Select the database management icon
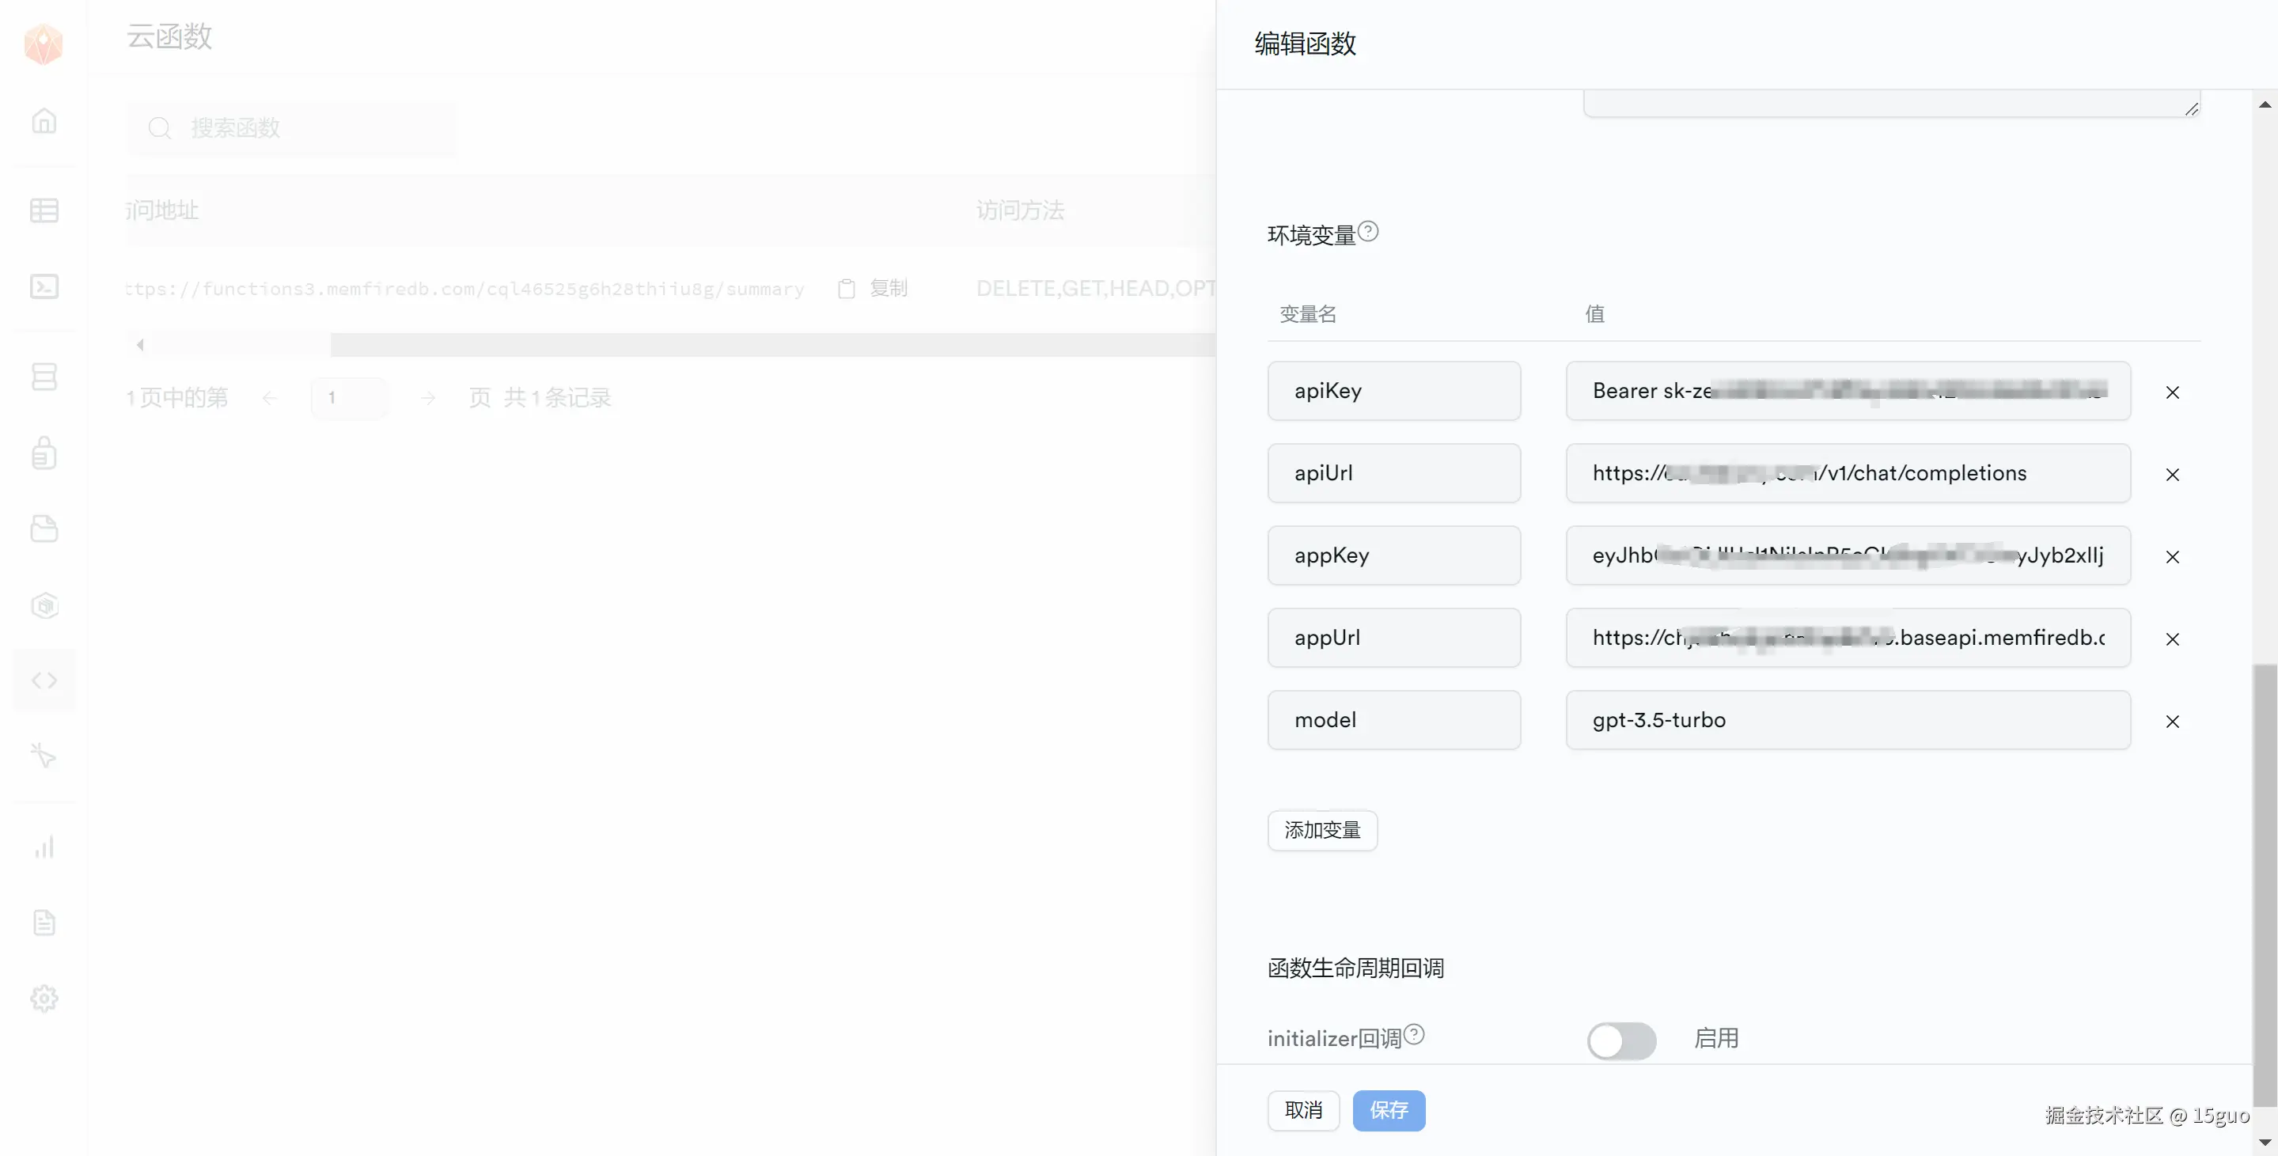The width and height of the screenshot is (2278, 1156). [44, 376]
